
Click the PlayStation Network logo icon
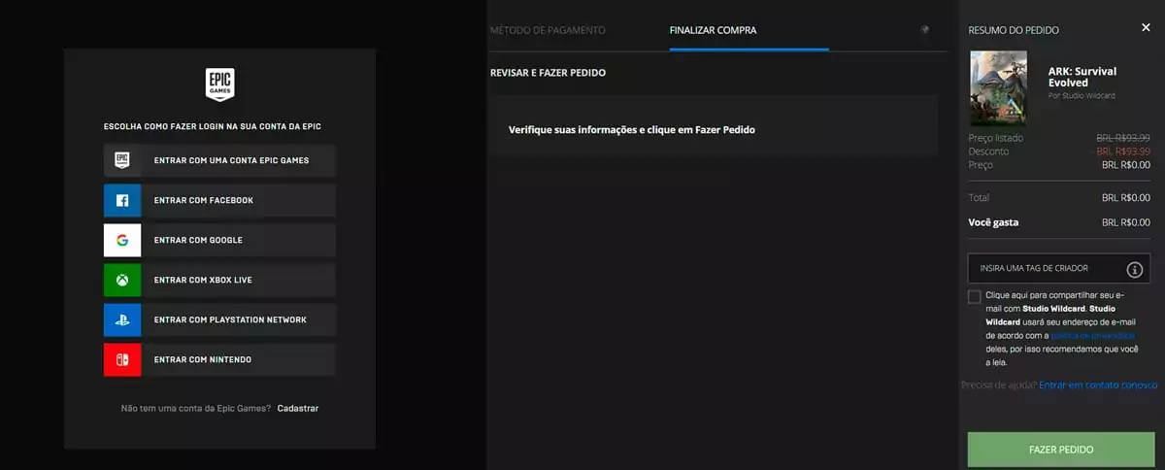(x=122, y=319)
